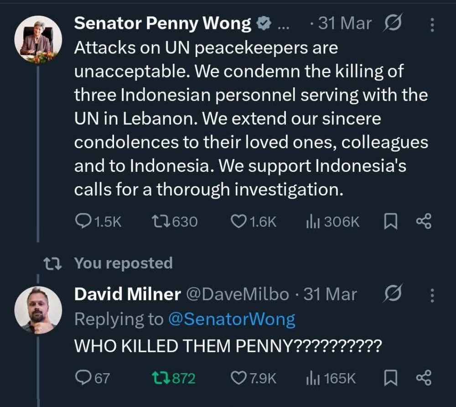The width and height of the screenshot is (456, 407).
Task: Open David Milner's profile name
Action: [127, 295]
